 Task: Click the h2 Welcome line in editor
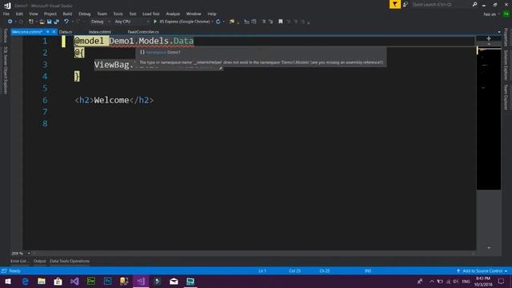[x=114, y=100]
